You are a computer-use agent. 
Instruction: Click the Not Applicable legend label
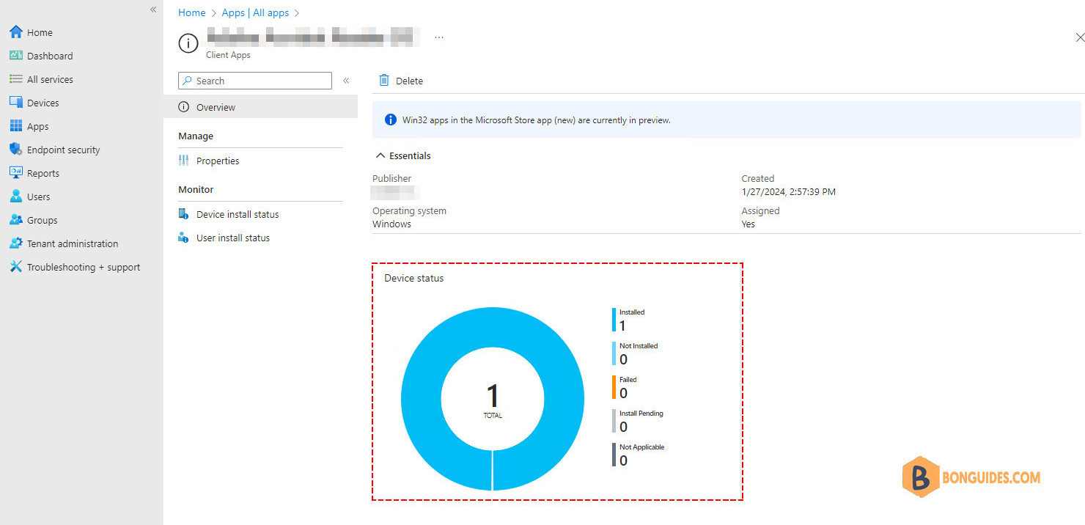coord(642,447)
